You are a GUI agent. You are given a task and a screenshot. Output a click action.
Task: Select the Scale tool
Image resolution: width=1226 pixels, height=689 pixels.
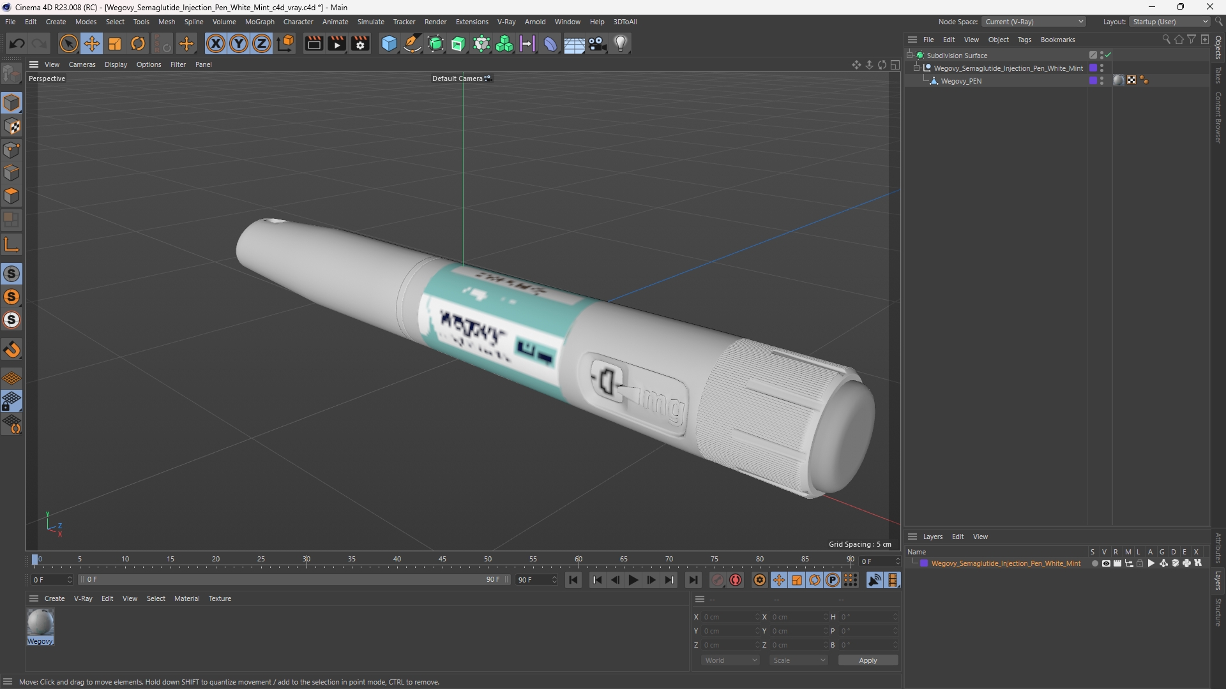point(115,43)
